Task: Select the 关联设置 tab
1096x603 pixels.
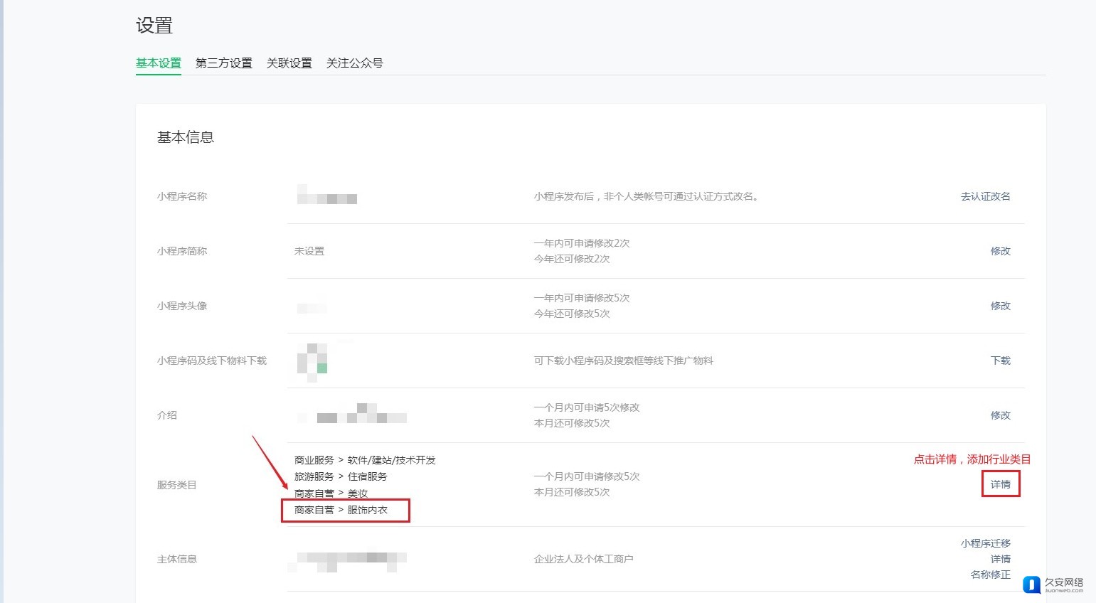Action: pos(289,63)
